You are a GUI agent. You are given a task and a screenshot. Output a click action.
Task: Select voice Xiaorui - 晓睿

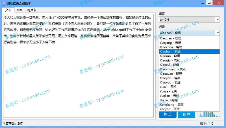[189, 65]
